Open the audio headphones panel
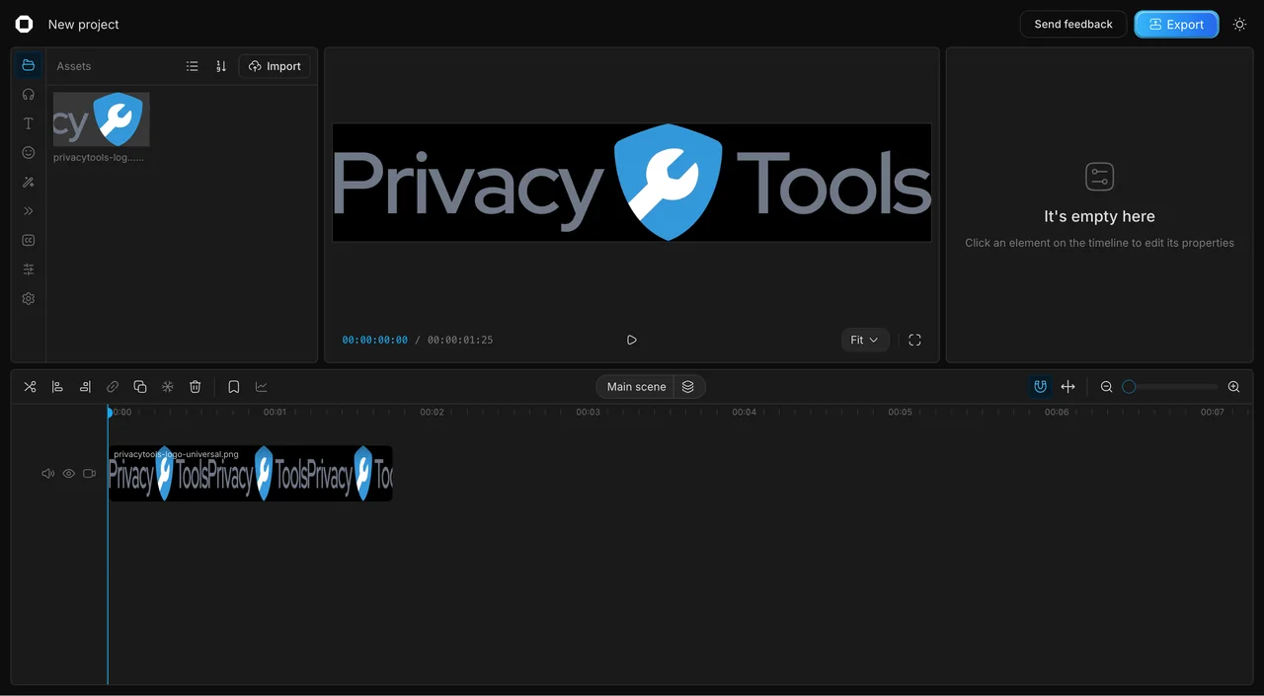 coord(29,95)
